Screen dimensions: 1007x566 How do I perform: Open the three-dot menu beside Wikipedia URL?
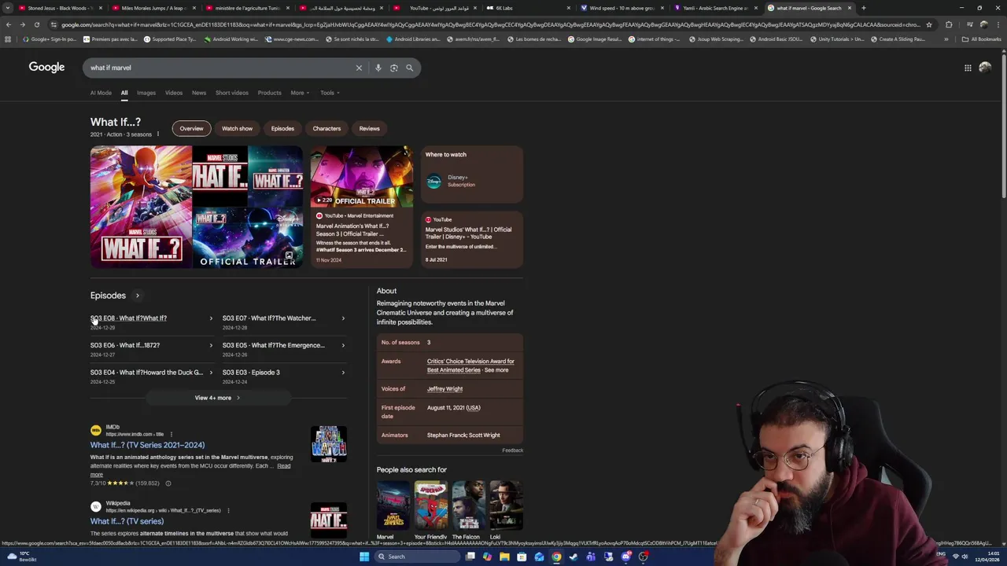click(x=227, y=510)
